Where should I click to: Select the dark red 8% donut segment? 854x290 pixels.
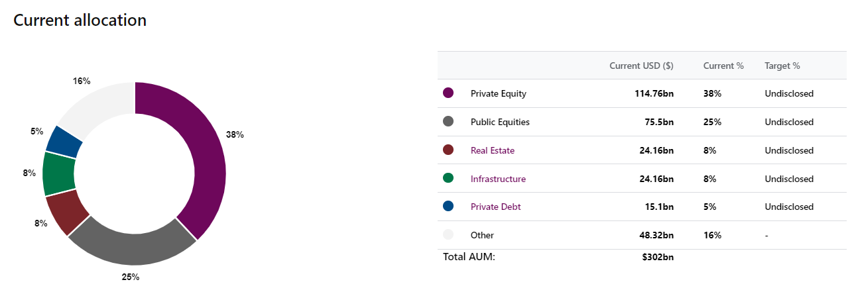(x=66, y=211)
